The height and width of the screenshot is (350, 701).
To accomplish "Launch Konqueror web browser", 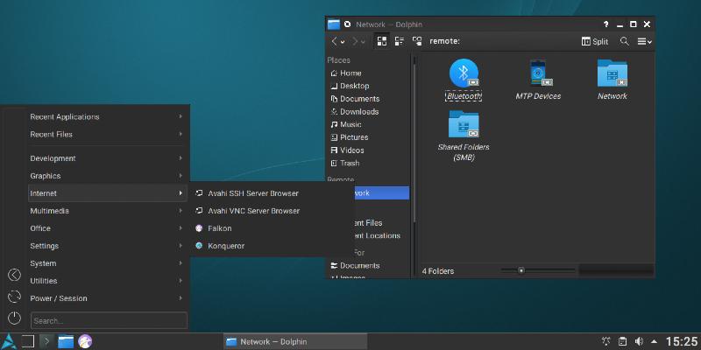I will [x=226, y=246].
